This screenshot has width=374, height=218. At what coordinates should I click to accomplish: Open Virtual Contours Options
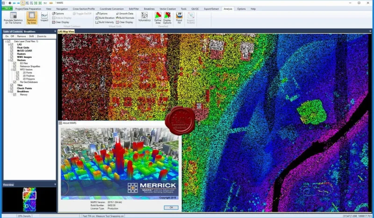[58, 14]
